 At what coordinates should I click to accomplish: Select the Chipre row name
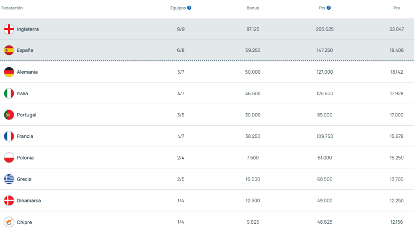tap(24, 222)
